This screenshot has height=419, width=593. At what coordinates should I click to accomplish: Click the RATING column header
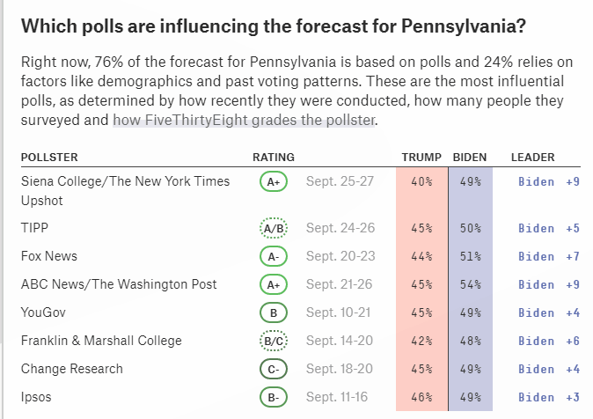273,157
